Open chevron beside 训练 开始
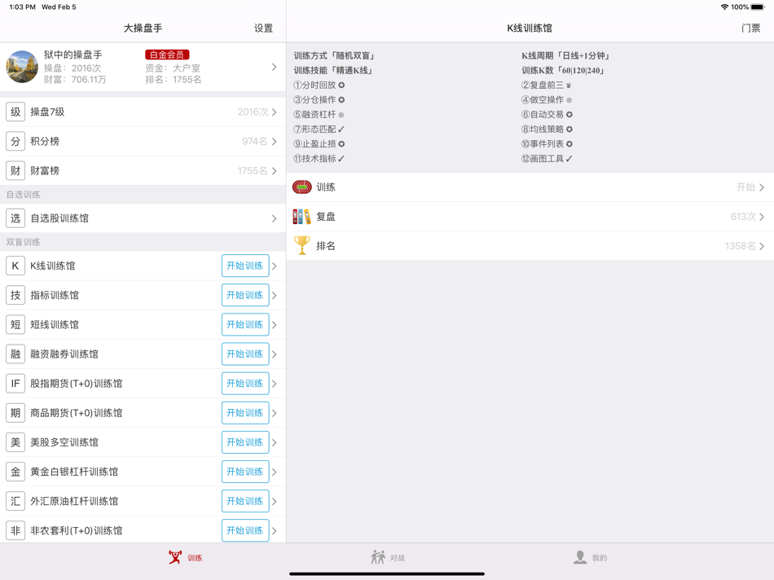This screenshot has width=774, height=580. pos(762,187)
